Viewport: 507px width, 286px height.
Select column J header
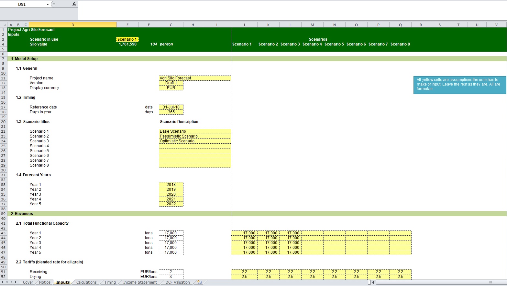point(244,25)
